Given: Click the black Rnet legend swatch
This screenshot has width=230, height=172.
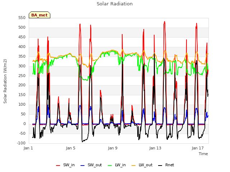Looking at the screenshot, I should point(160,166).
